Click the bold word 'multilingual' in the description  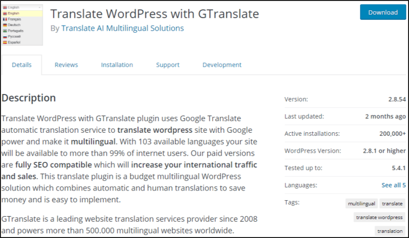coord(93,141)
